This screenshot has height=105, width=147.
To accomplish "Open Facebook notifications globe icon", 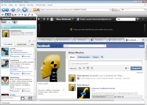I will (x=60, y=46).
